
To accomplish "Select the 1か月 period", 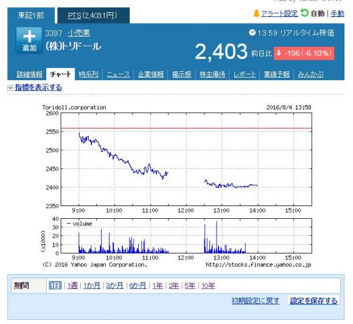I will click(x=92, y=286).
